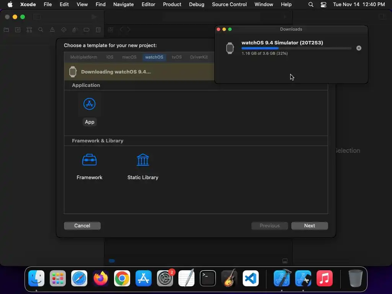Open the Debug menu
Screen dimensions: 392x294
196,4
